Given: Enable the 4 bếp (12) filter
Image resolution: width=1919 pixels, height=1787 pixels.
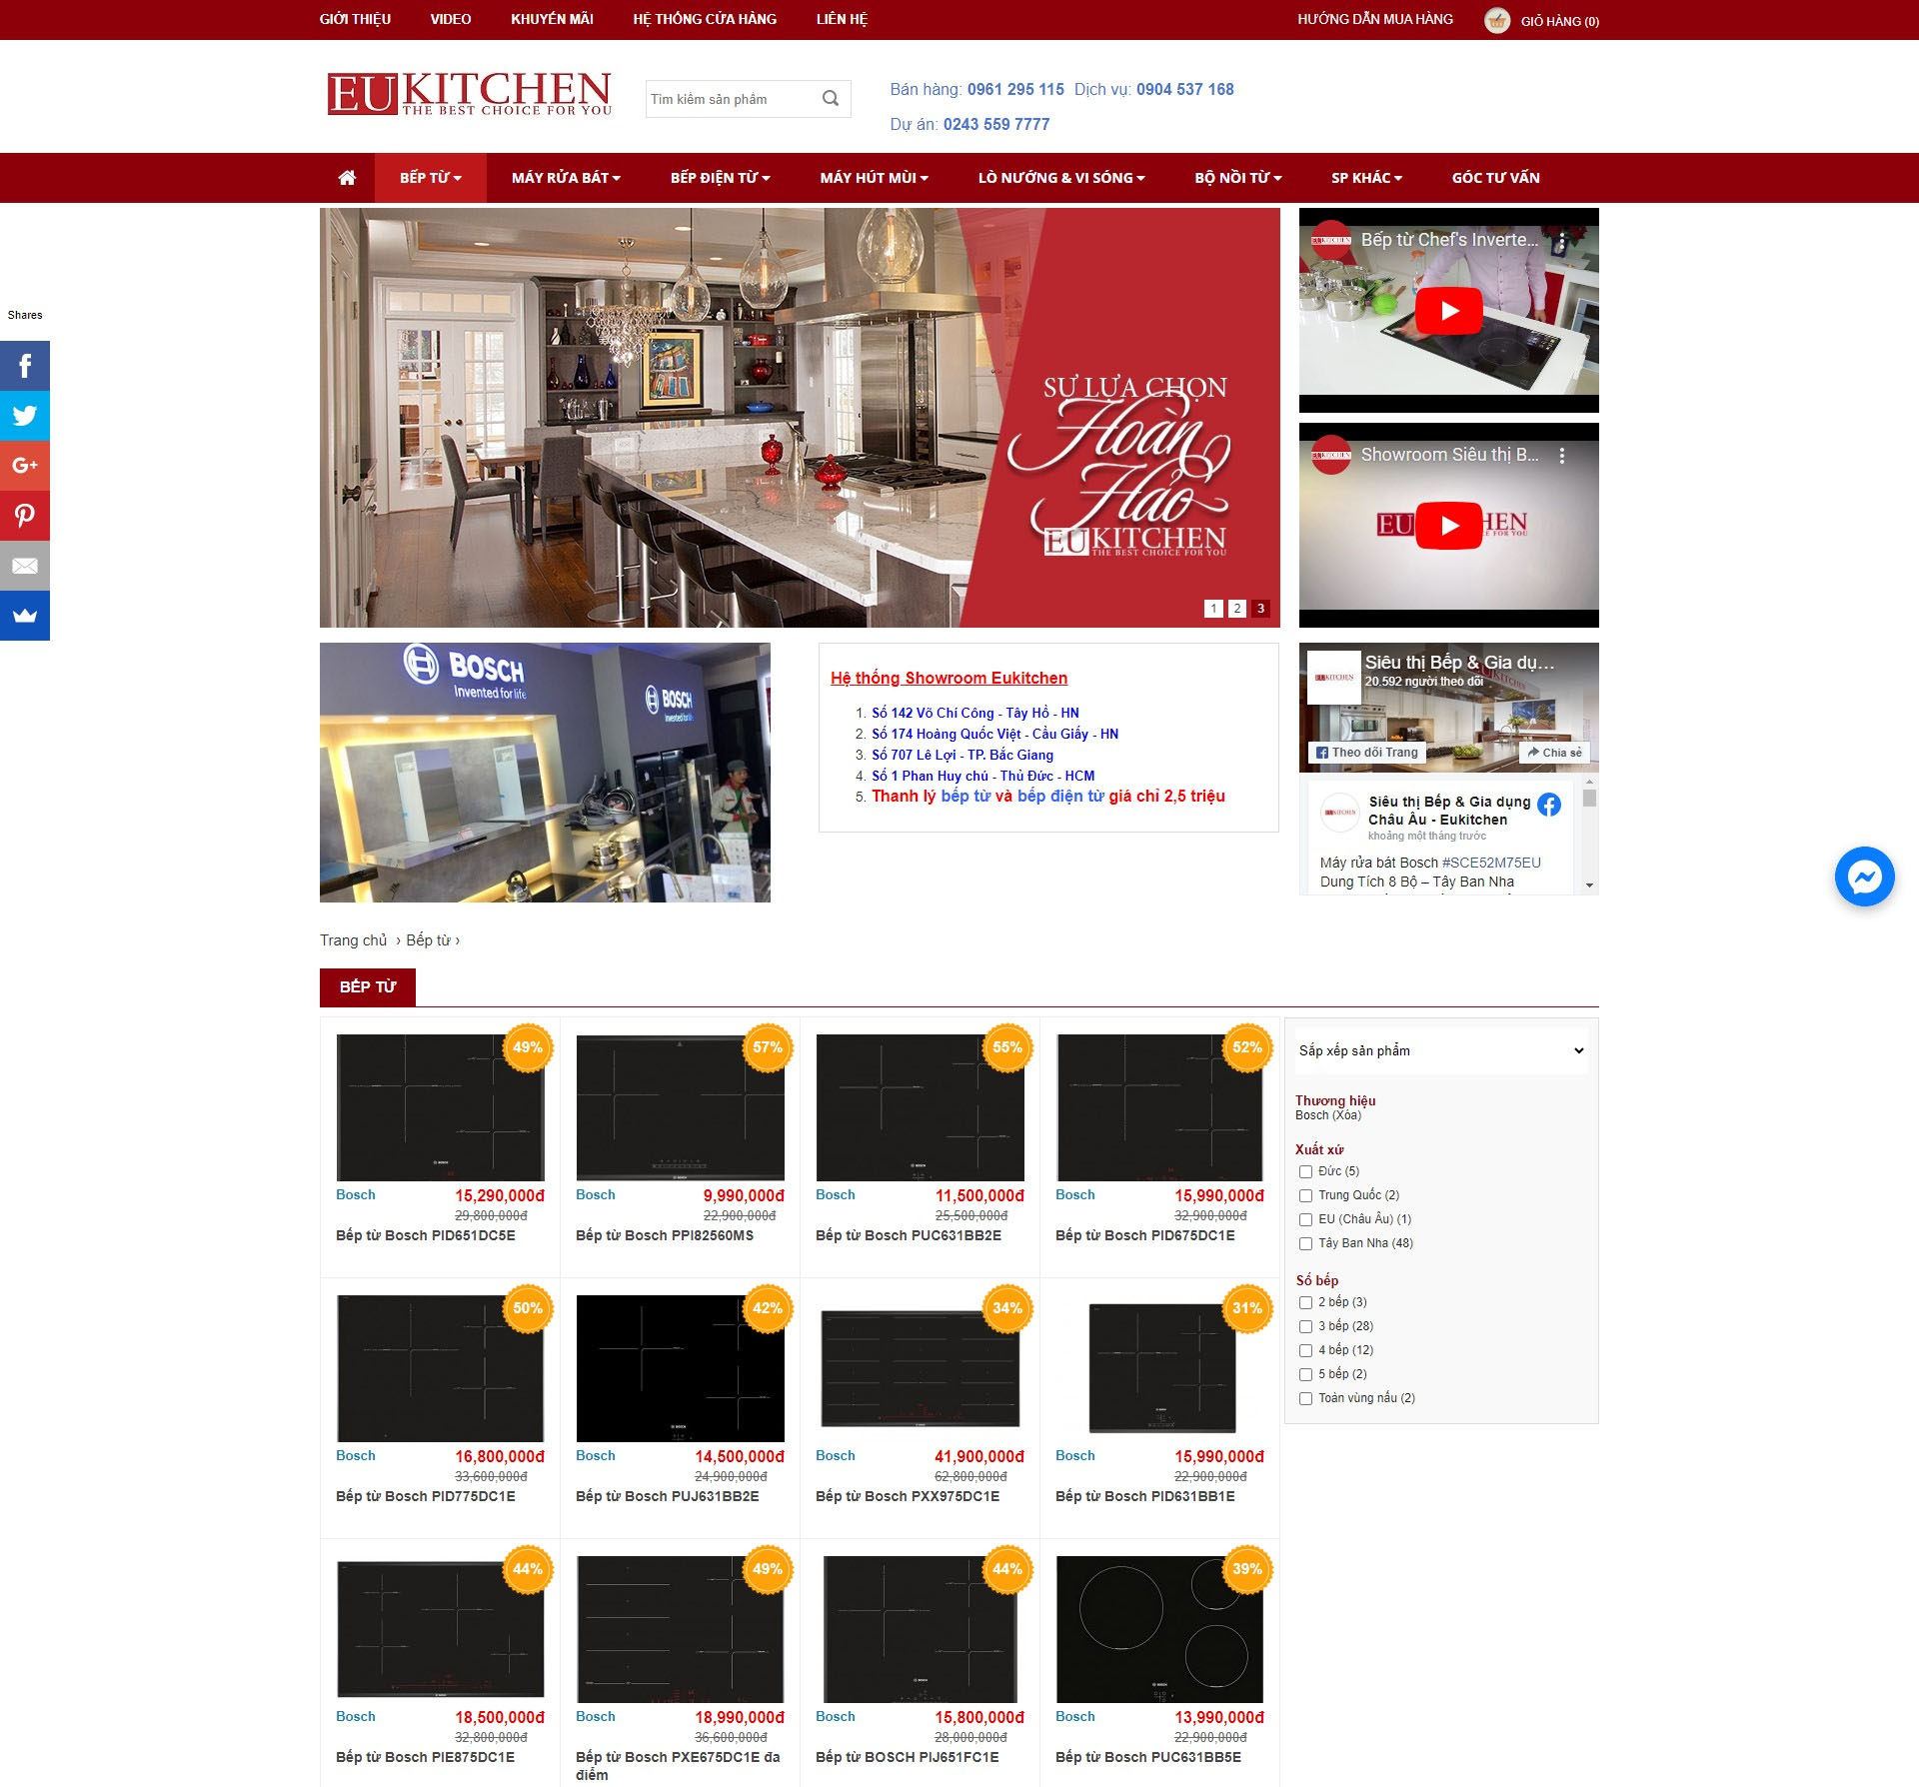Looking at the screenshot, I should click(1305, 1350).
